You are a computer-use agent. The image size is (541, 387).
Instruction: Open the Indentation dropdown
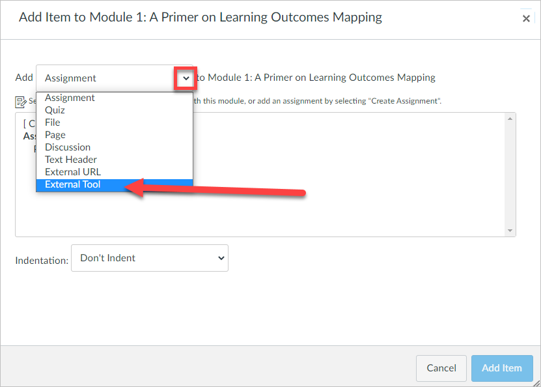pyautogui.click(x=149, y=258)
